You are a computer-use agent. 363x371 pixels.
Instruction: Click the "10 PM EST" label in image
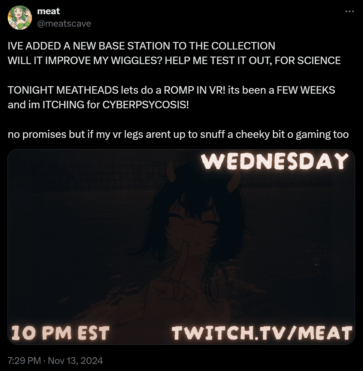click(60, 333)
